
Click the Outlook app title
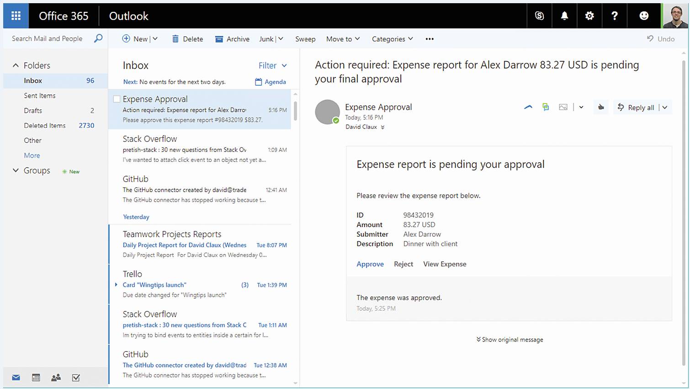click(128, 16)
